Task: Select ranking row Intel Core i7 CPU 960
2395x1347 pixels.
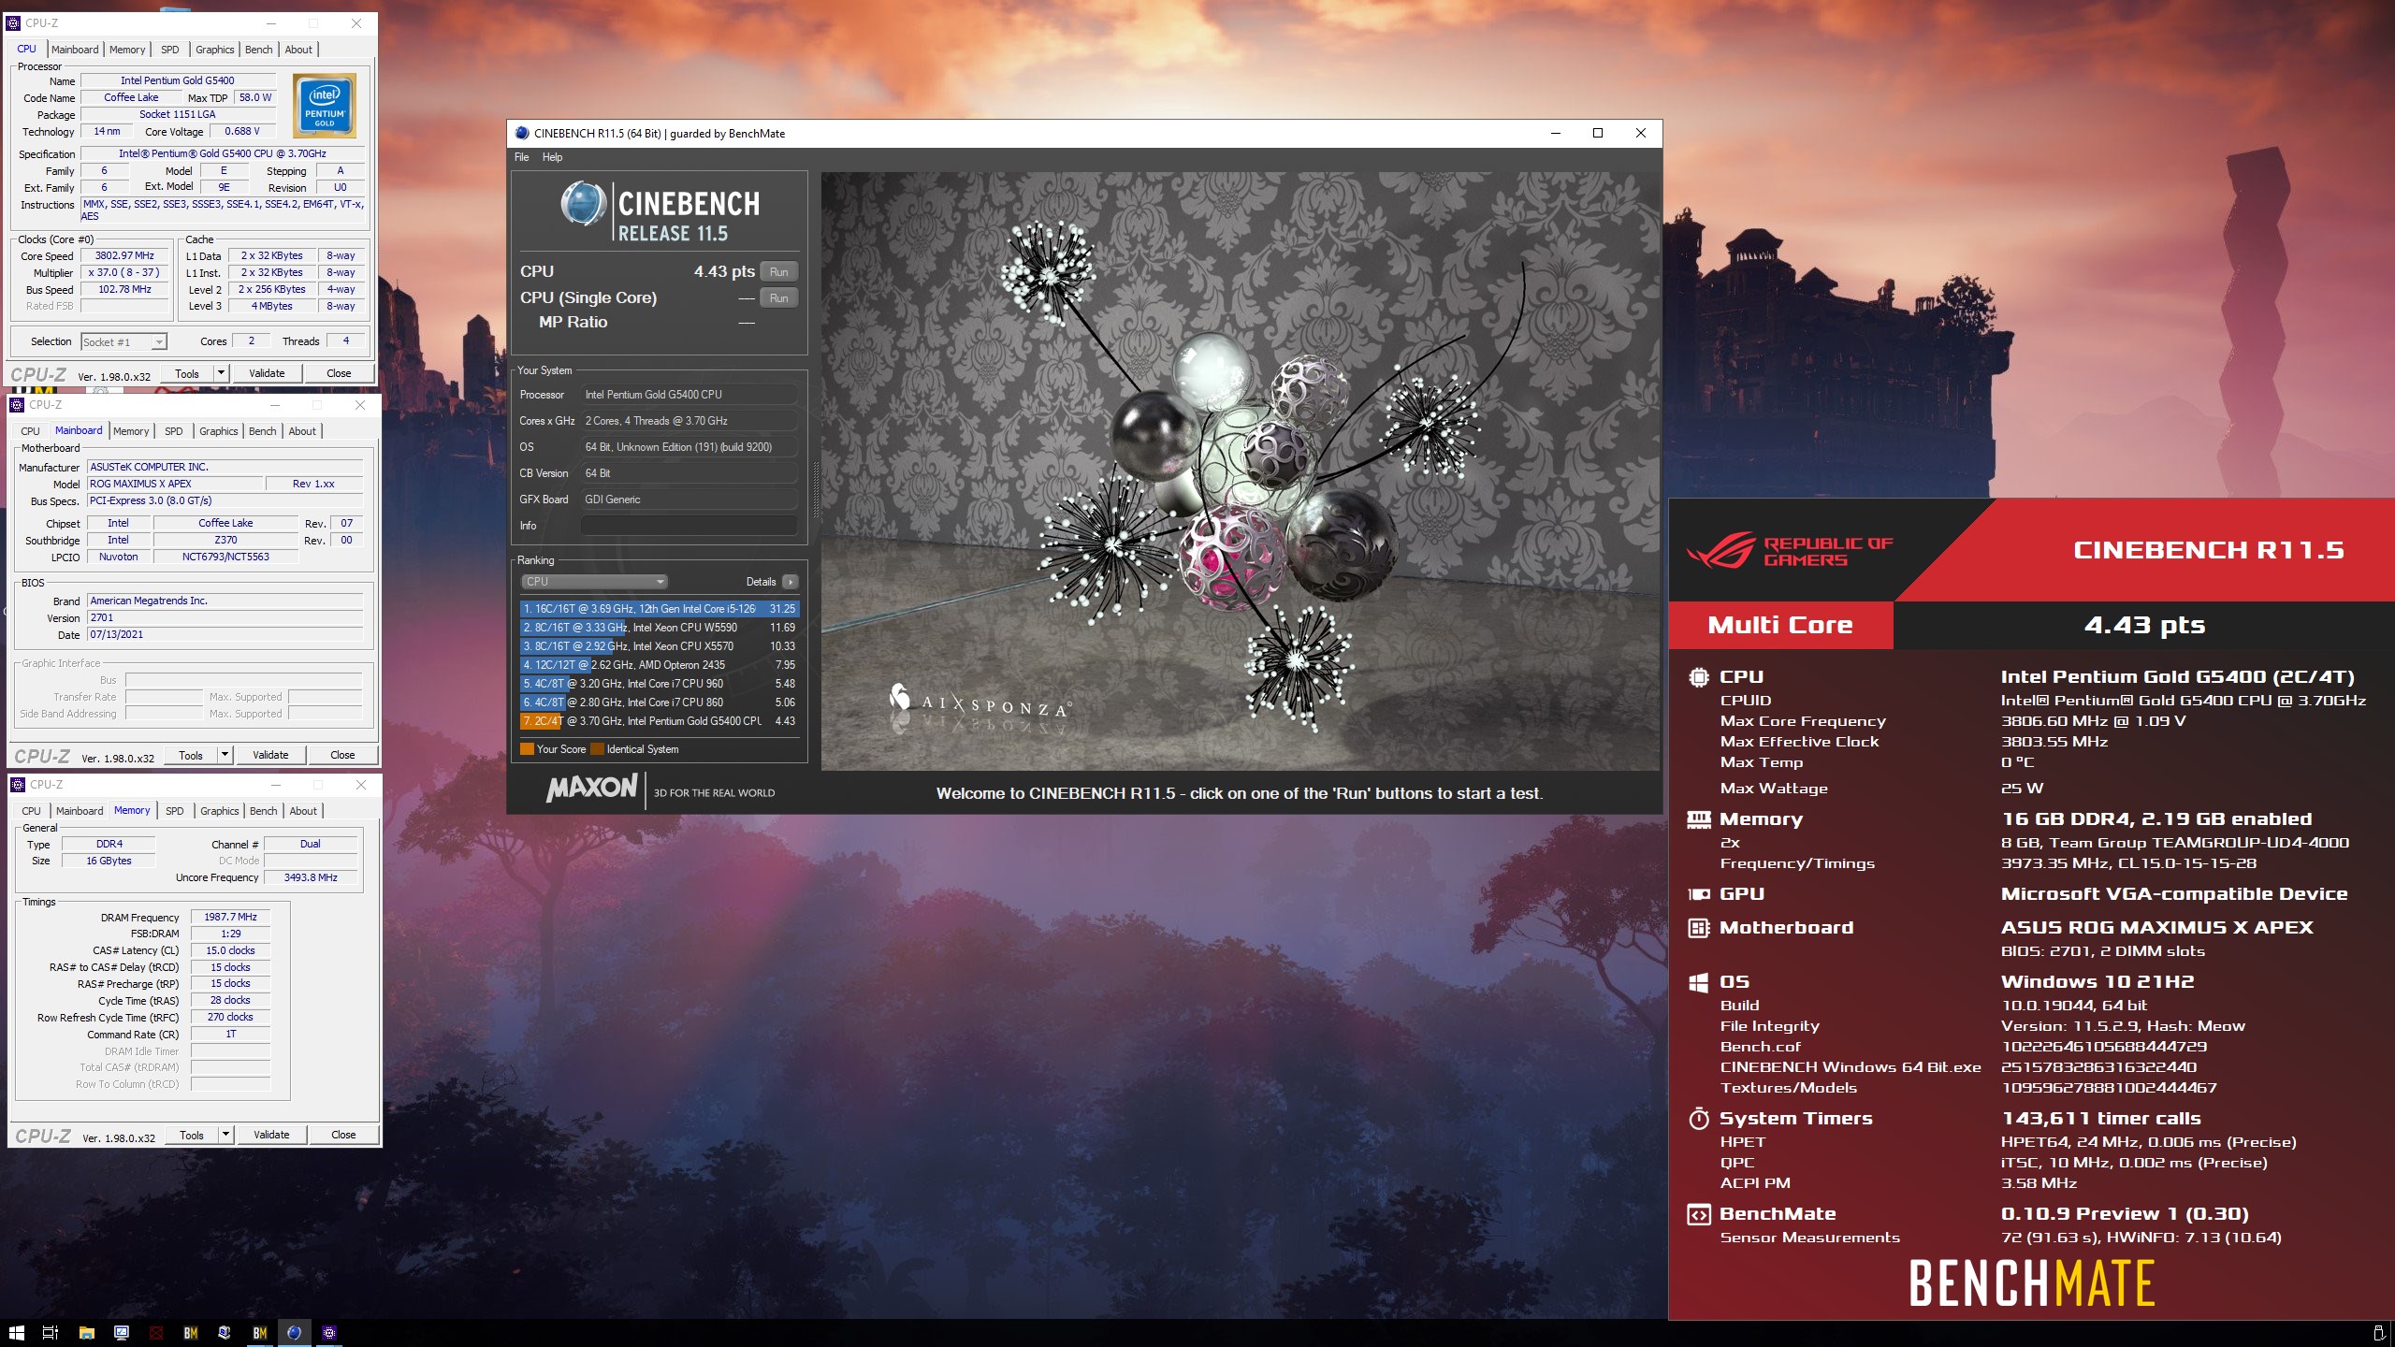Action: point(660,684)
